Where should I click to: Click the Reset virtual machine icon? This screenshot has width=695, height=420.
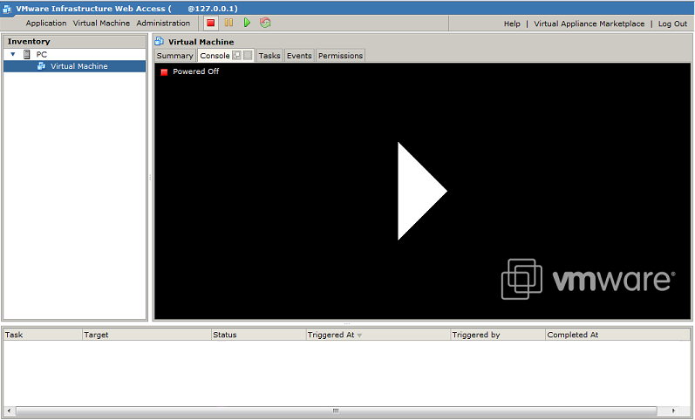coord(265,23)
